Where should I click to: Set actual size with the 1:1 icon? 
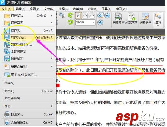[x=79, y=16]
